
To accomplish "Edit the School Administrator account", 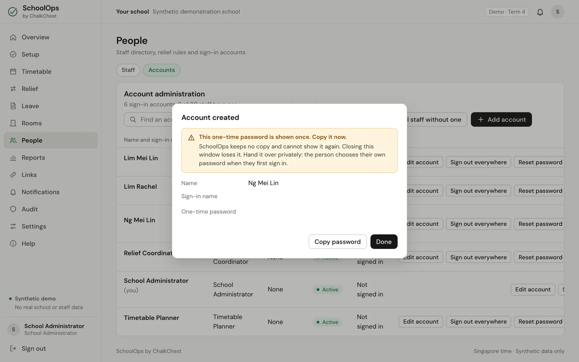I will click(533, 290).
